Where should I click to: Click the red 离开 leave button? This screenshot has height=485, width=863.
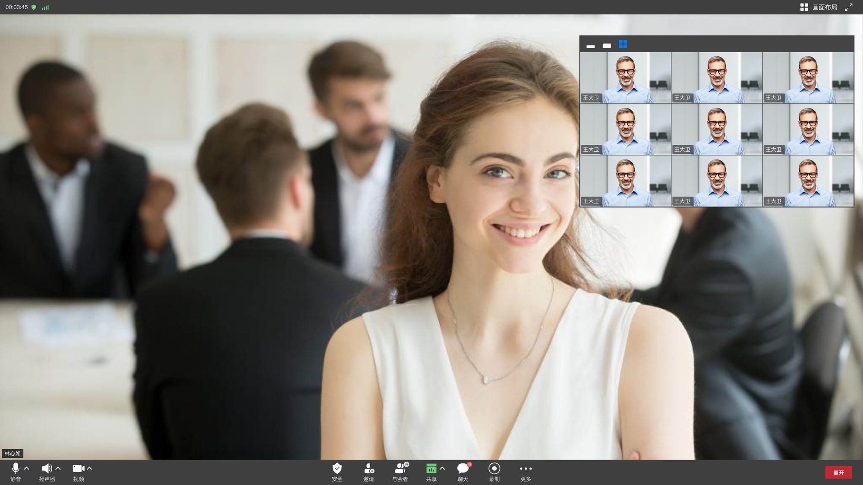(838, 472)
